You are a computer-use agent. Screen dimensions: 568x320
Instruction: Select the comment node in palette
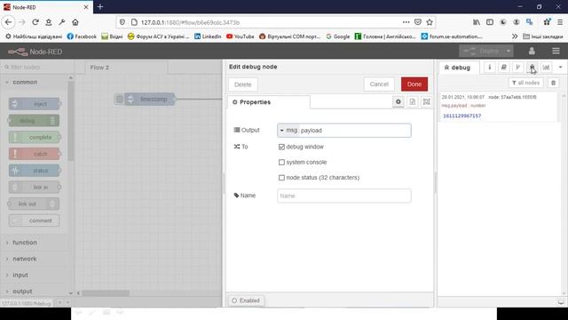34,220
